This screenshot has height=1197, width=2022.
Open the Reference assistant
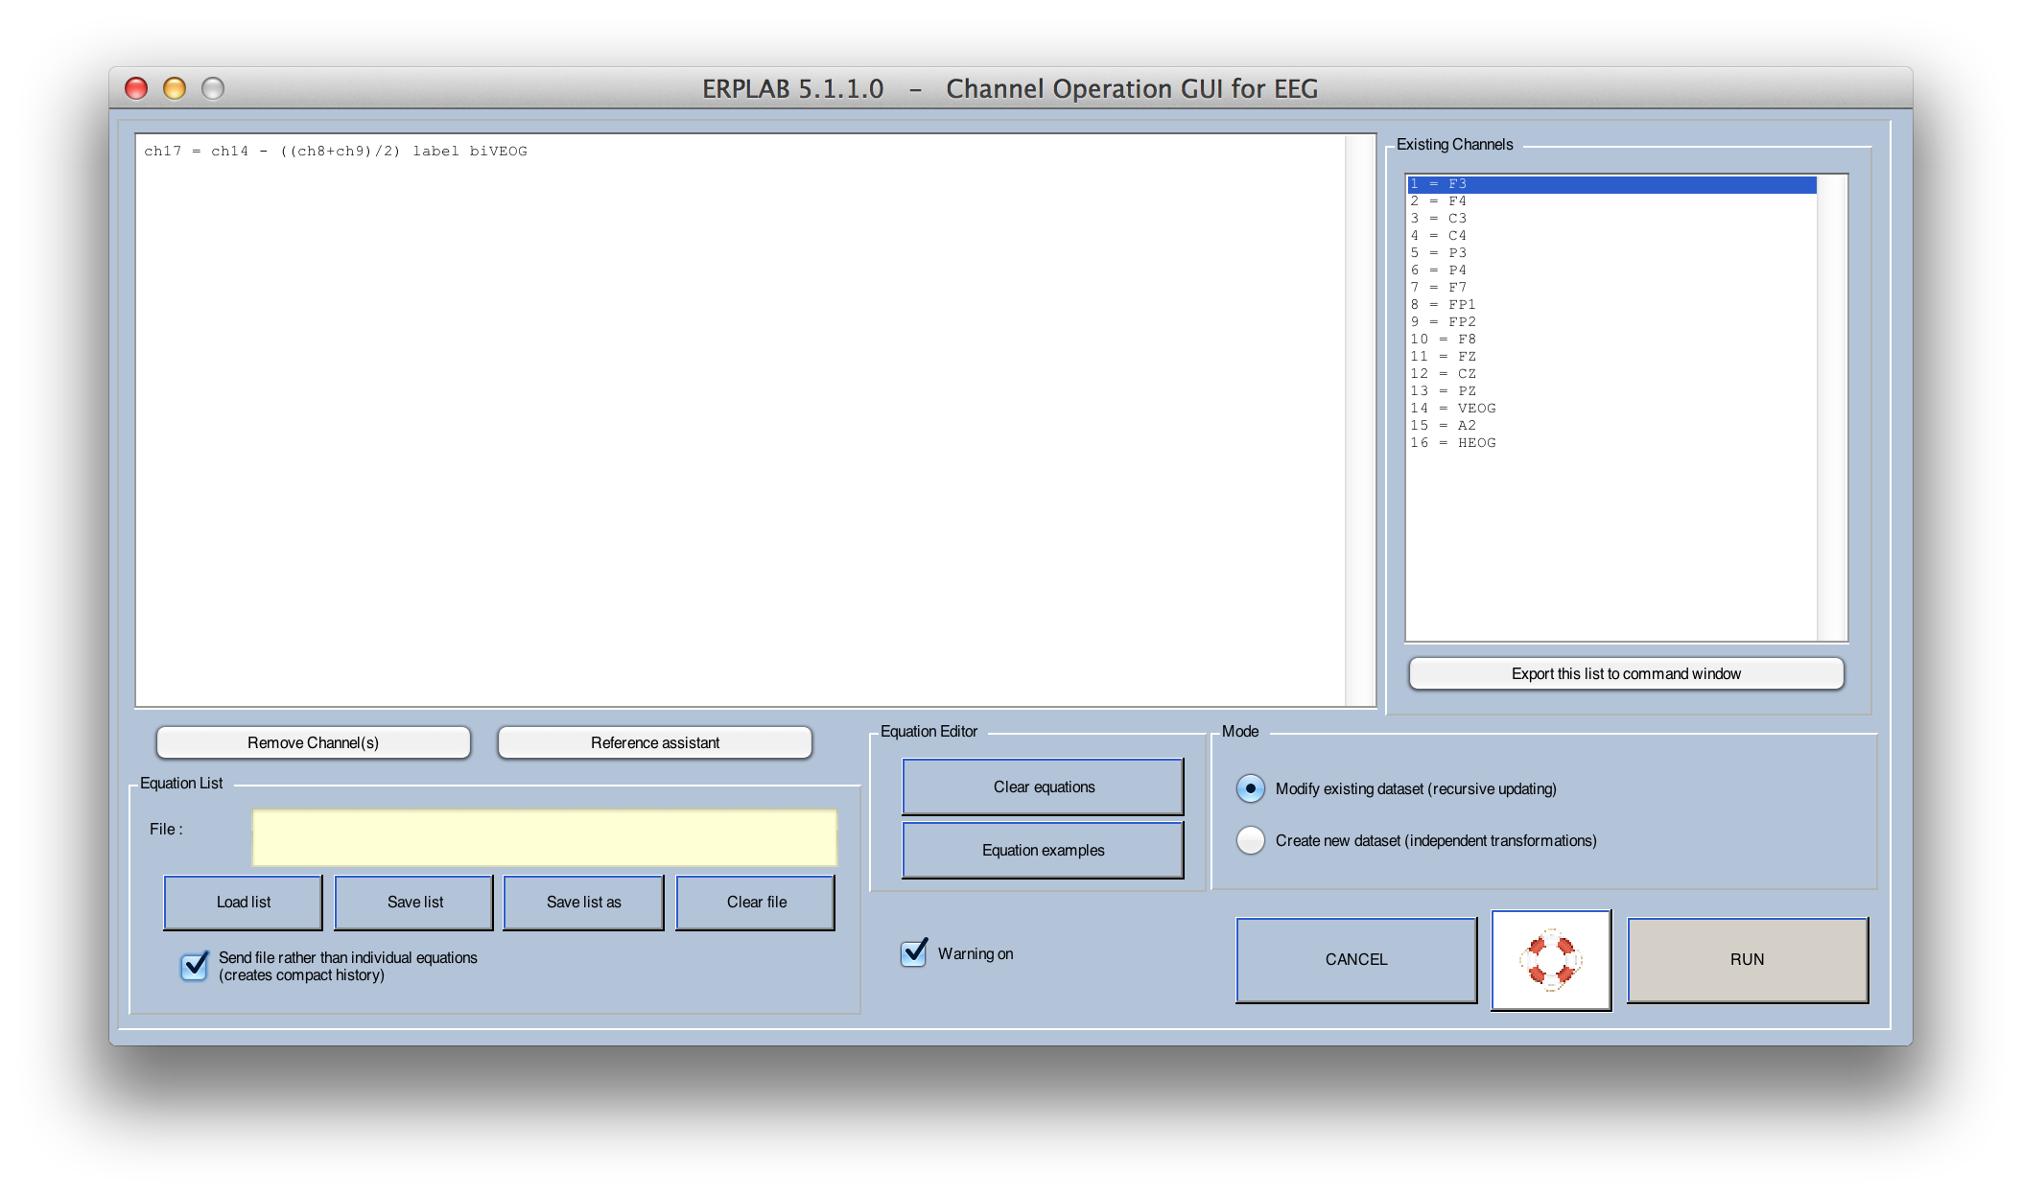[654, 742]
